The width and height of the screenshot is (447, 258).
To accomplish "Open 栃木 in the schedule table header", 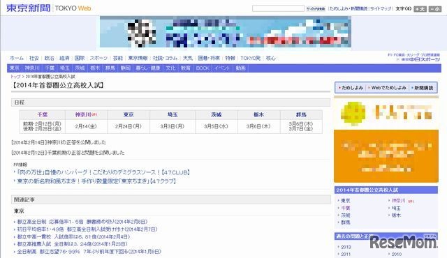I will [259, 114].
